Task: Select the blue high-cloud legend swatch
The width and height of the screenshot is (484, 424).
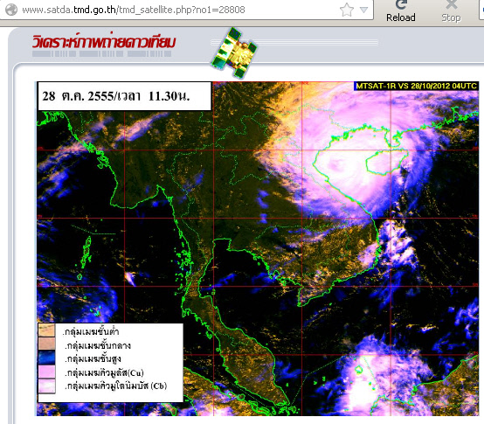Action: pyautogui.click(x=46, y=358)
